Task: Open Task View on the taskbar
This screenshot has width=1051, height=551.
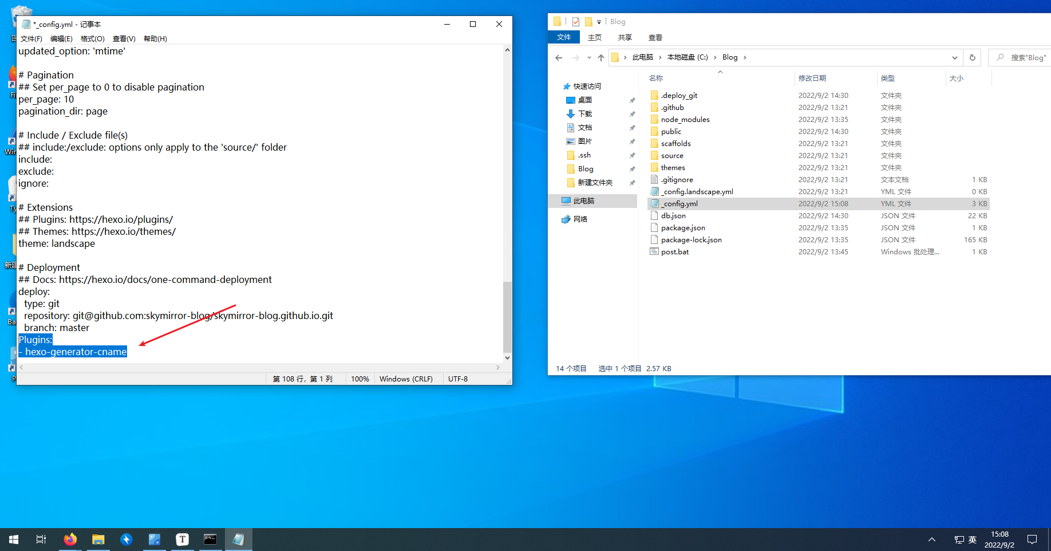Action: pyautogui.click(x=41, y=540)
